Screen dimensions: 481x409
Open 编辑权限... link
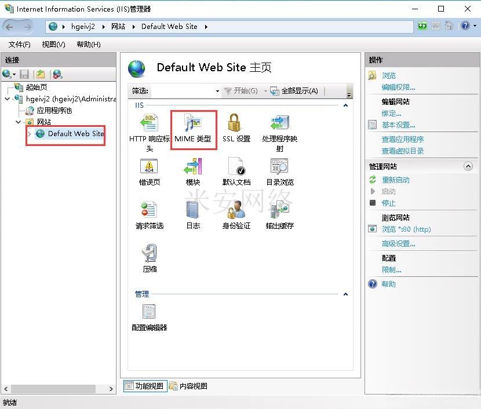(398, 87)
